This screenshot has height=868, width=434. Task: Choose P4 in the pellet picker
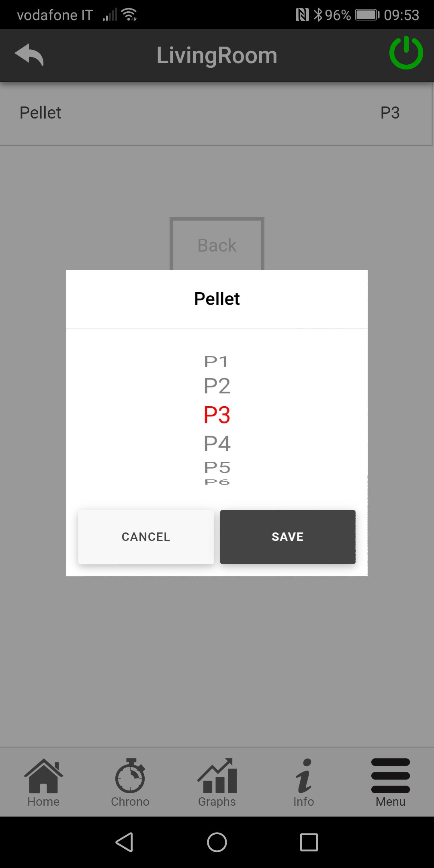click(217, 444)
